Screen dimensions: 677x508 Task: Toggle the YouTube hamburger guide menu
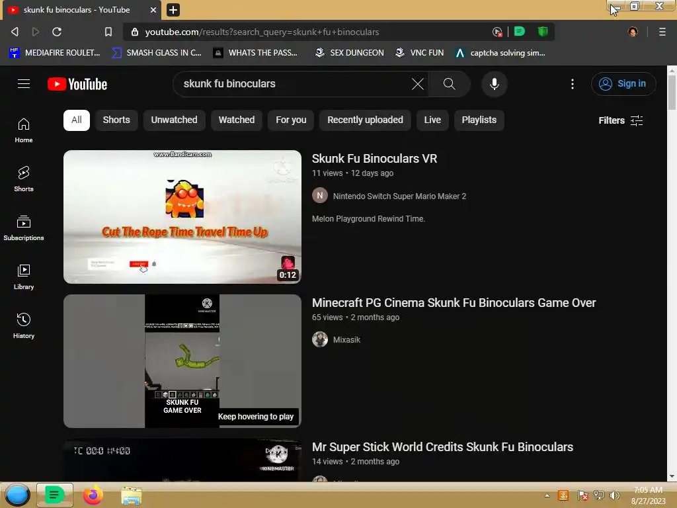pyautogui.click(x=24, y=84)
